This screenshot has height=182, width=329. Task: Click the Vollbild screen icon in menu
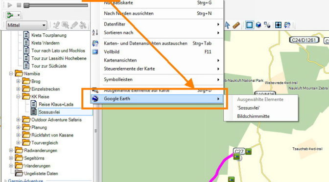(x=95, y=52)
